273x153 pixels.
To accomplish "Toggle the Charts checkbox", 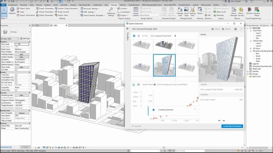I will click(x=212, y=29).
